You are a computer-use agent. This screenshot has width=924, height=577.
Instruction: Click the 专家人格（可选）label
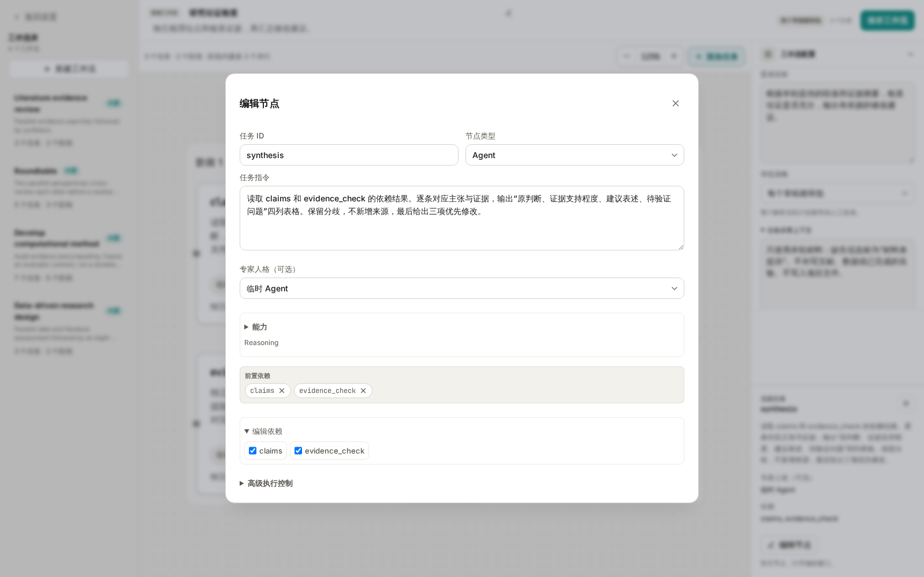click(269, 269)
